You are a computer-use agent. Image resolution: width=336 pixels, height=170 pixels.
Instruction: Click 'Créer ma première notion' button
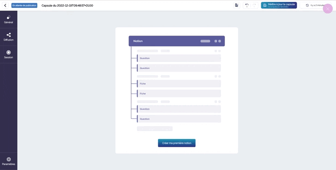[x=177, y=143]
